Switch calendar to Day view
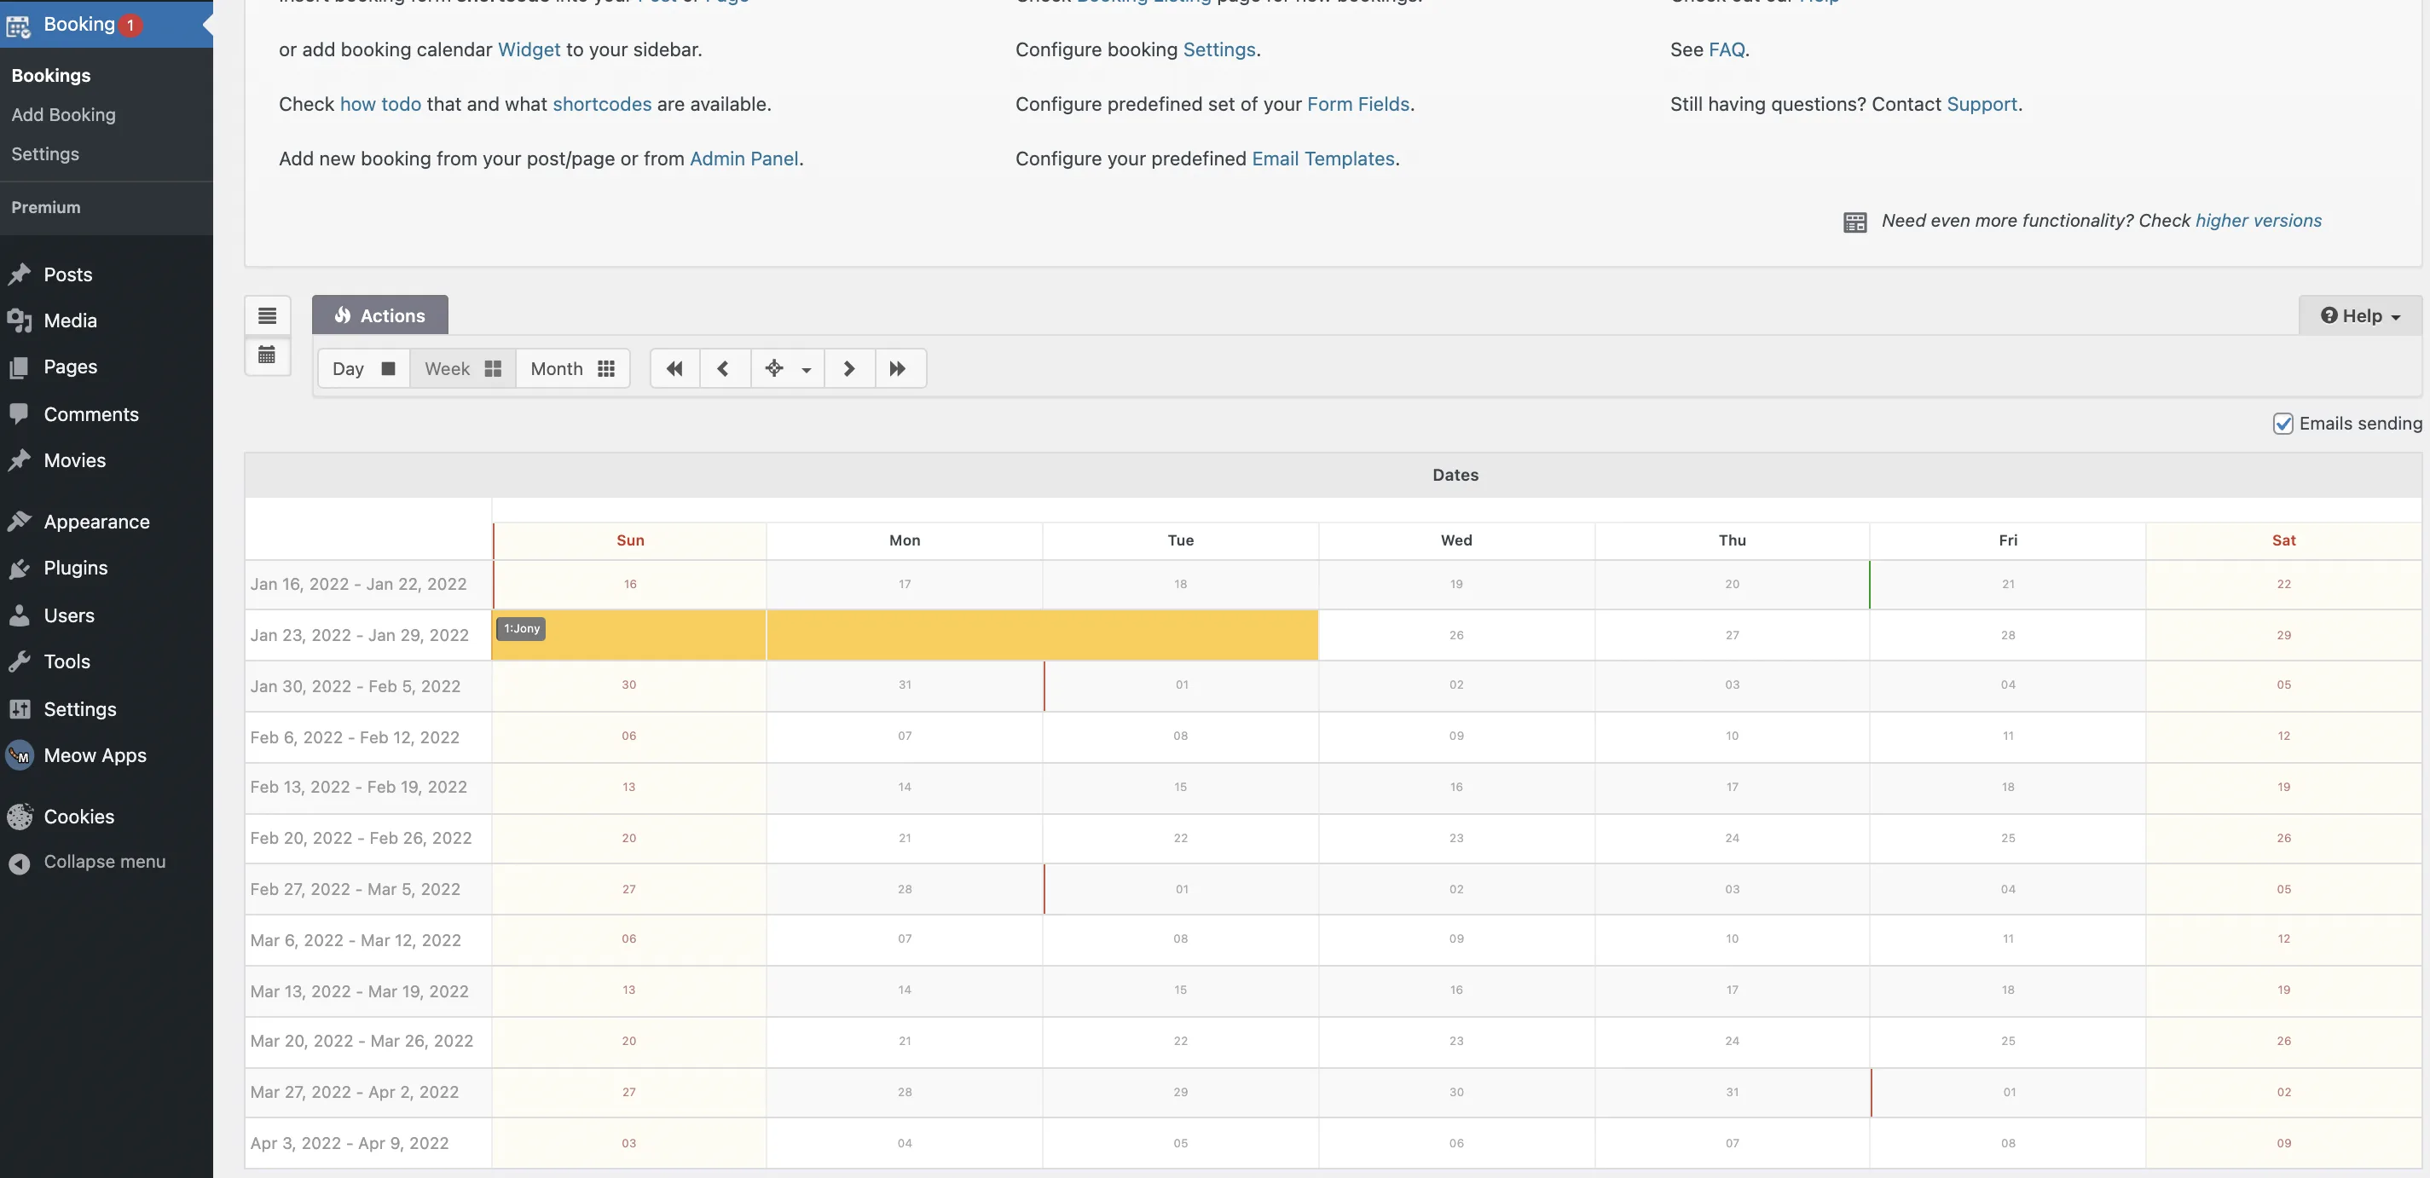Screen dimensions: 2430x1178 (x=363, y=369)
